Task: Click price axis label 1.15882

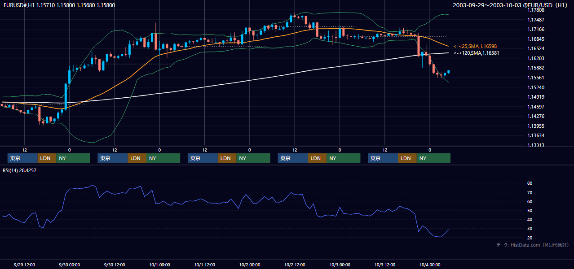Action: (536, 68)
